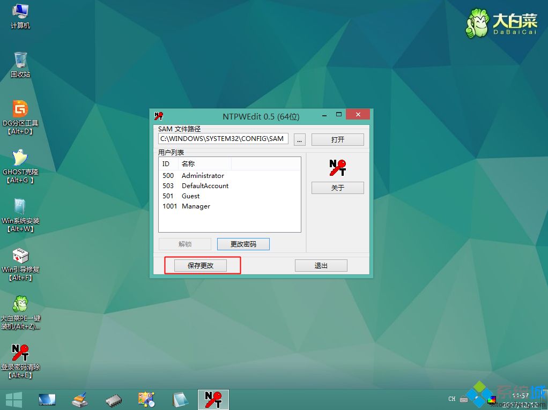Click the NT key logo inside NTPWEdit
This screenshot has height=410, width=548.
click(x=337, y=168)
